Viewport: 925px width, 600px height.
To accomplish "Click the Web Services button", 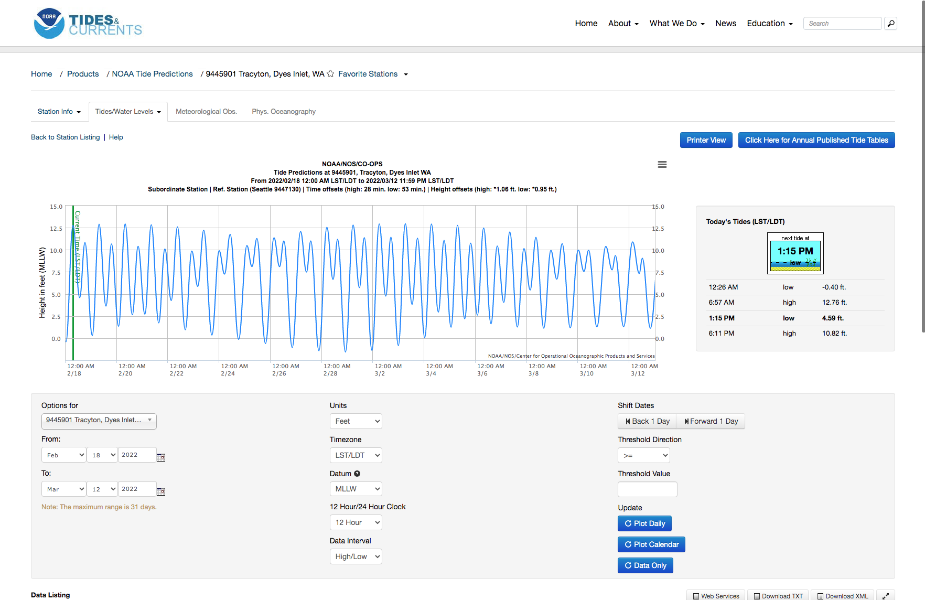I will 716,596.
